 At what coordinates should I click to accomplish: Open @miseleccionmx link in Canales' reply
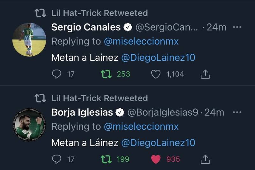141,41
